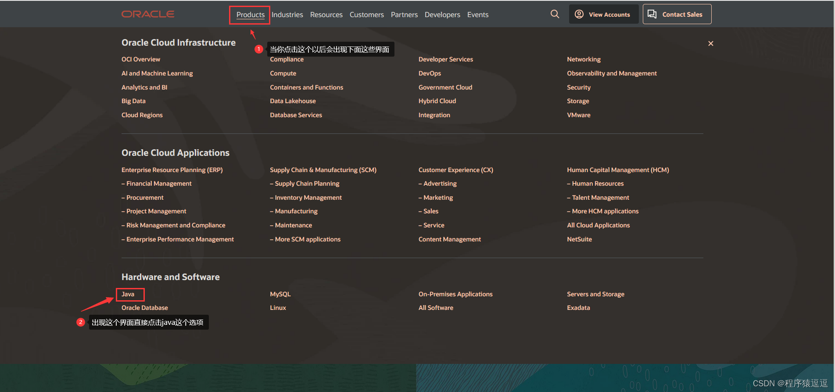Open the Resources menu

[x=326, y=14]
